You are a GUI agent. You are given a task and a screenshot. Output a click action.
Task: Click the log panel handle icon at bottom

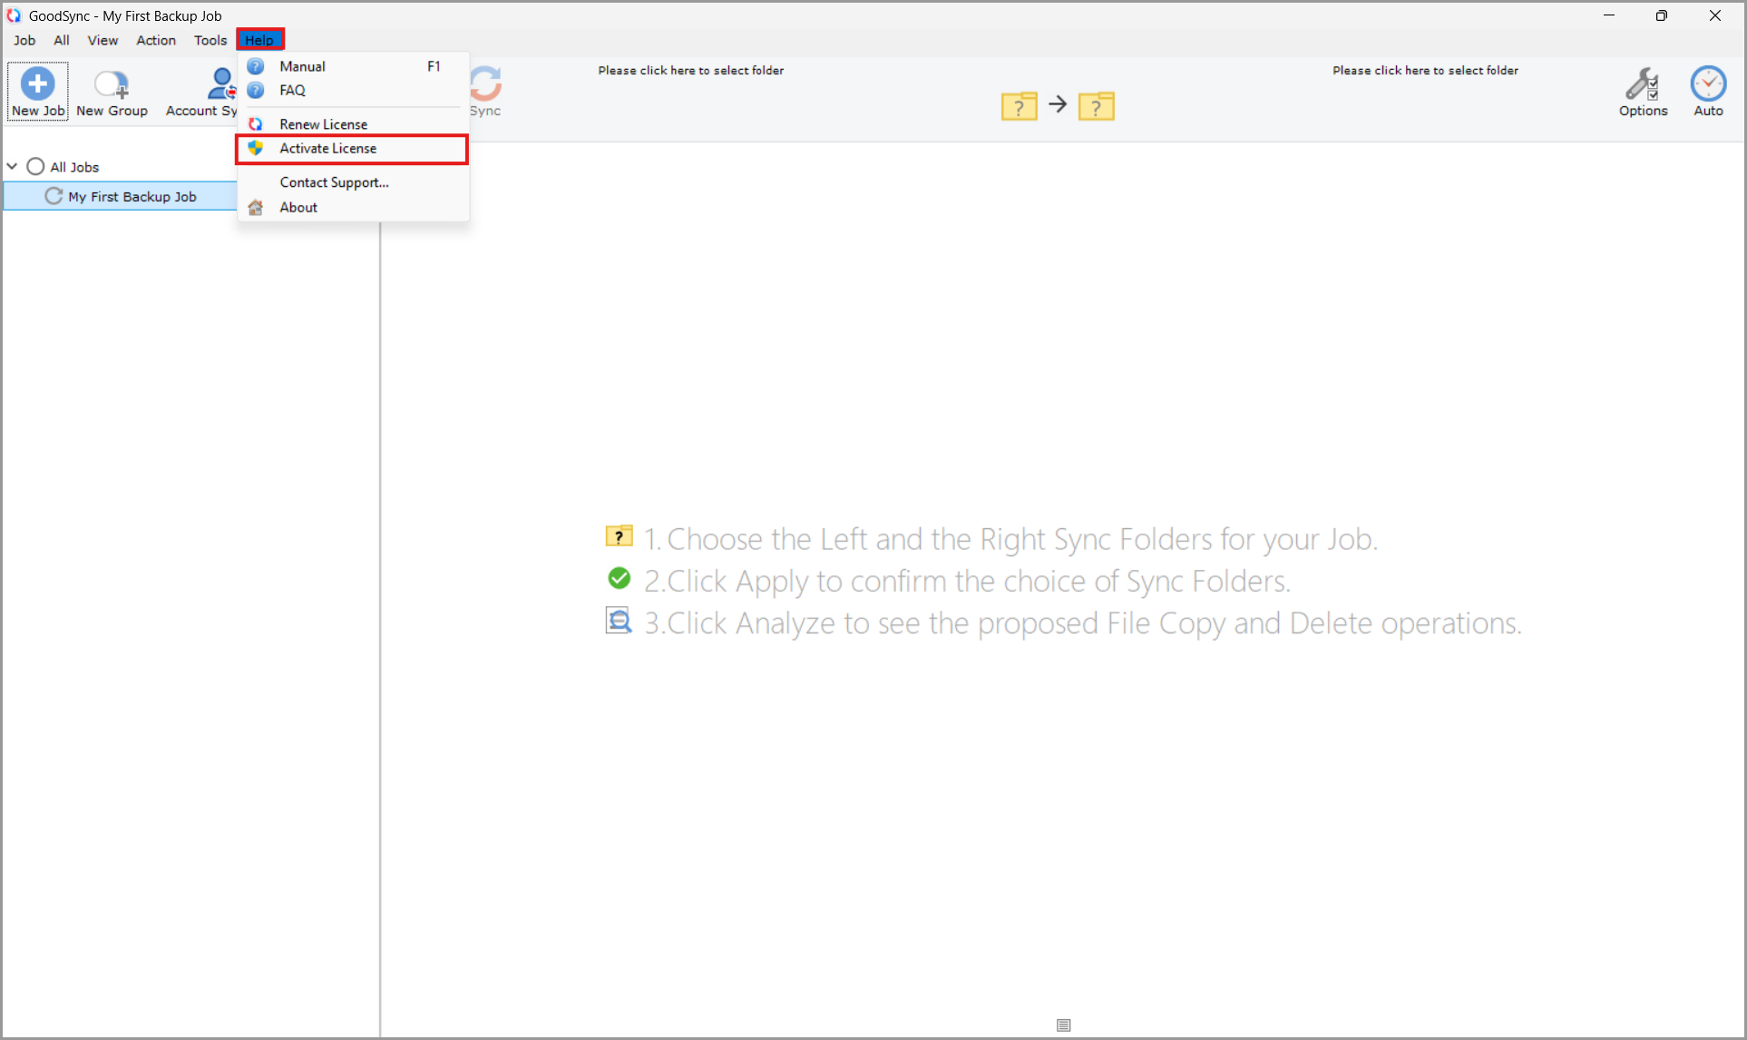[x=1064, y=1025]
